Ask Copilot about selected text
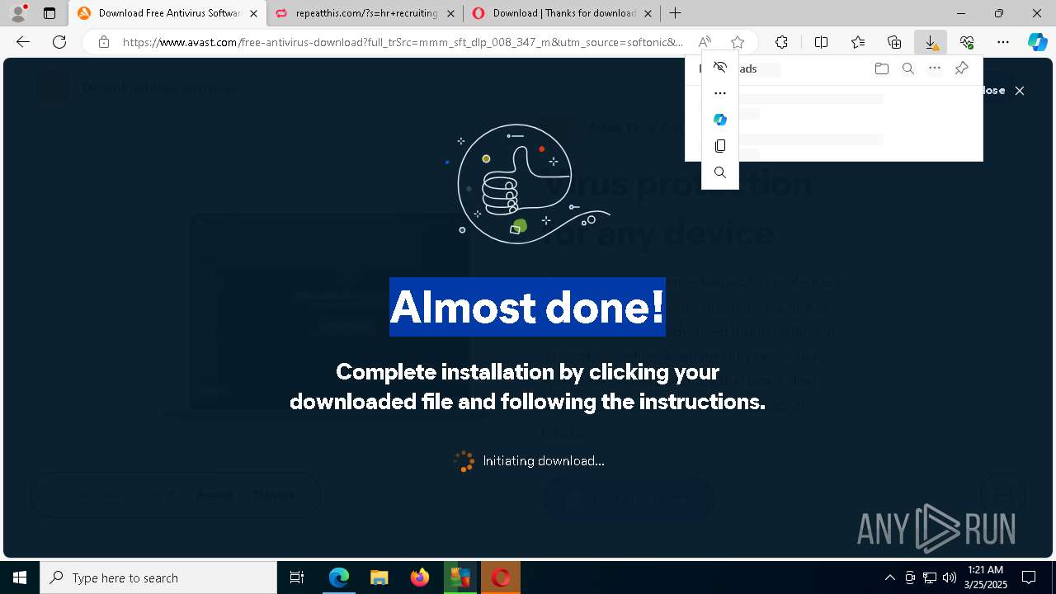 (720, 120)
